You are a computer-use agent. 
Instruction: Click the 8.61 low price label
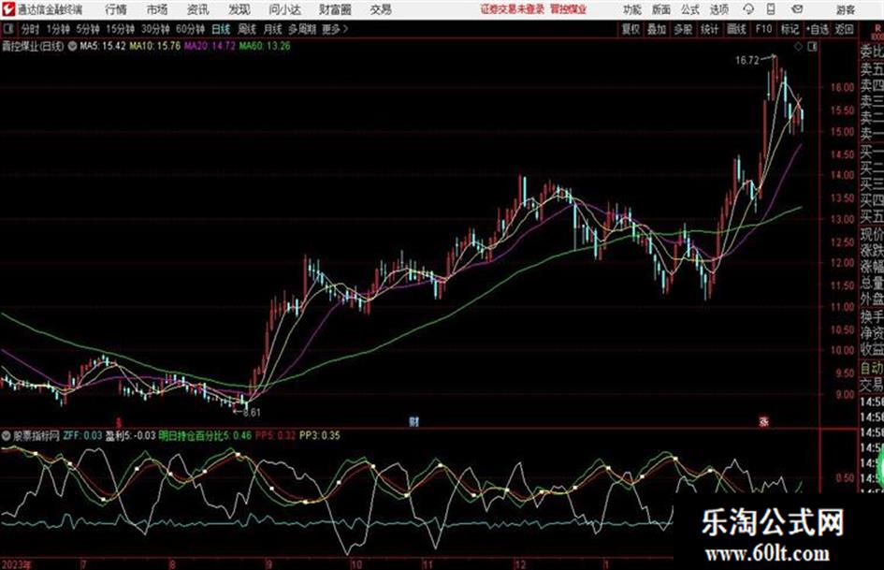(x=252, y=413)
